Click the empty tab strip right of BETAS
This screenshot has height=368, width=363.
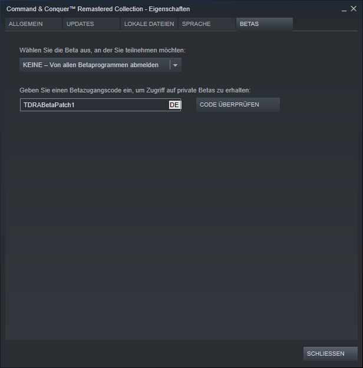click(325, 24)
